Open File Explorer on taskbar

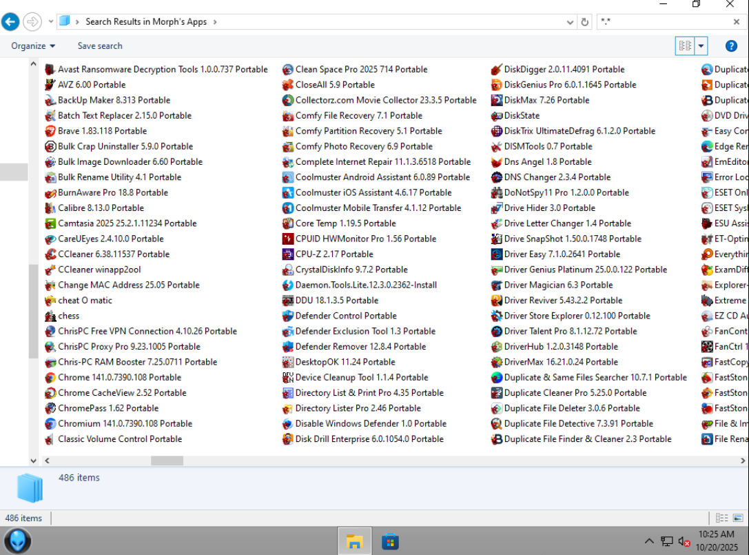[x=354, y=541]
